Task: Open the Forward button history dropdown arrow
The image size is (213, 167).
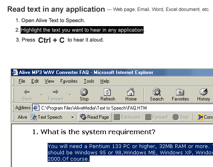Action: (x=70, y=95)
